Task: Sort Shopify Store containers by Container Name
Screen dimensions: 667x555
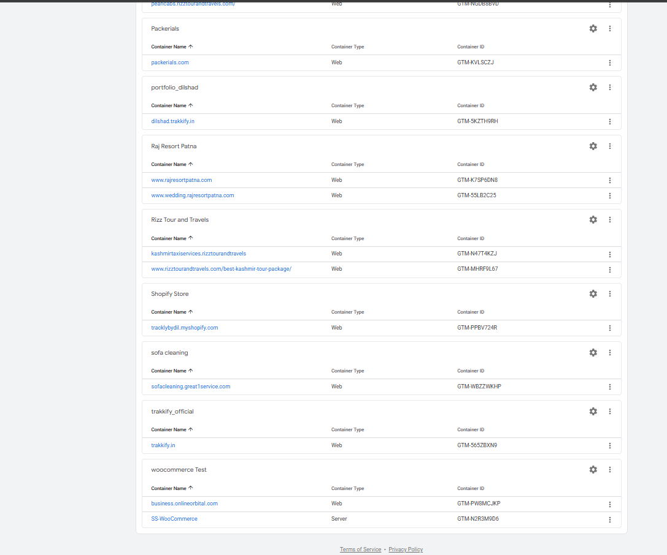Action: pos(172,312)
